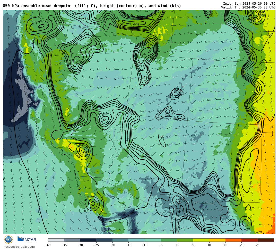Pick the dark brown swatch above 25
Viewport: 278px width, 250px height.
pyautogui.click(x=266, y=240)
